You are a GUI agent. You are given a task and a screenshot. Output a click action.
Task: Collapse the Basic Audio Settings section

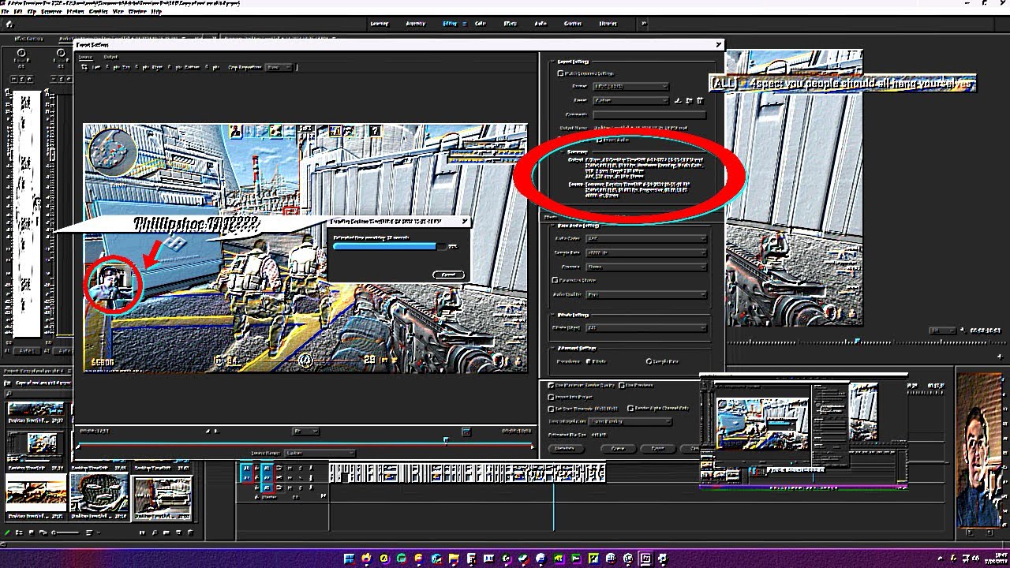click(x=552, y=226)
